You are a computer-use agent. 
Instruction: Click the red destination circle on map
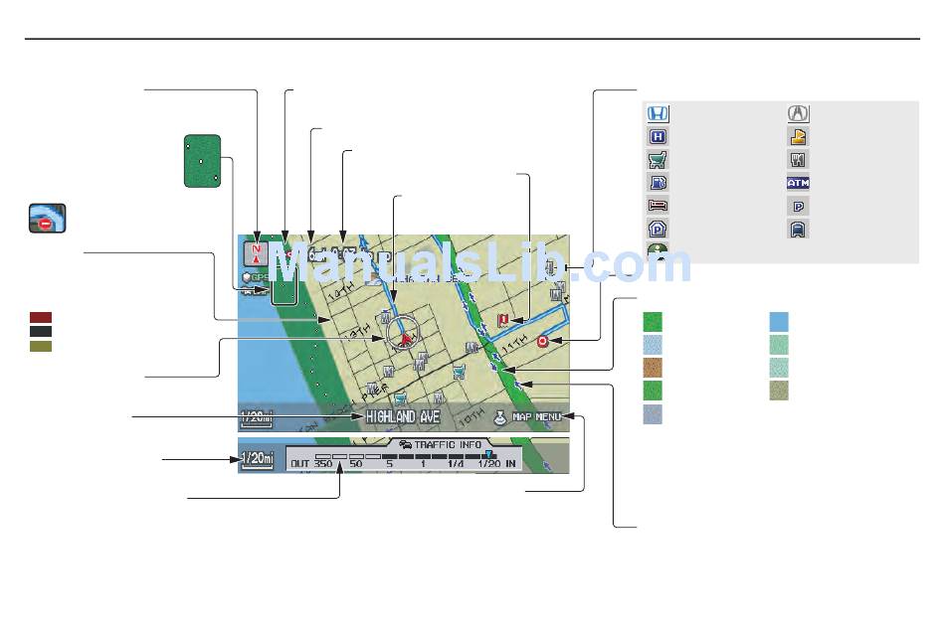(542, 341)
